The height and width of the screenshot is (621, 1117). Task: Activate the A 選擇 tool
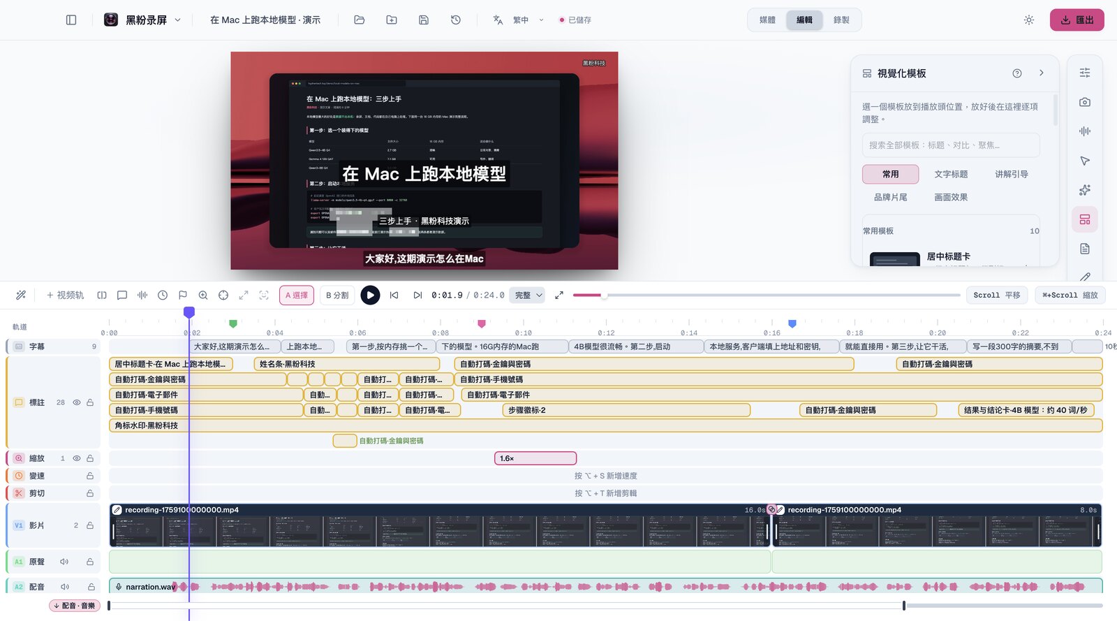coord(297,295)
